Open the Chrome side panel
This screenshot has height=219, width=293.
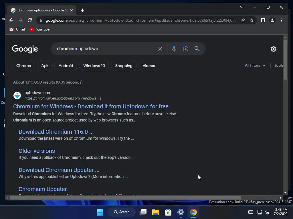[x=263, y=20]
